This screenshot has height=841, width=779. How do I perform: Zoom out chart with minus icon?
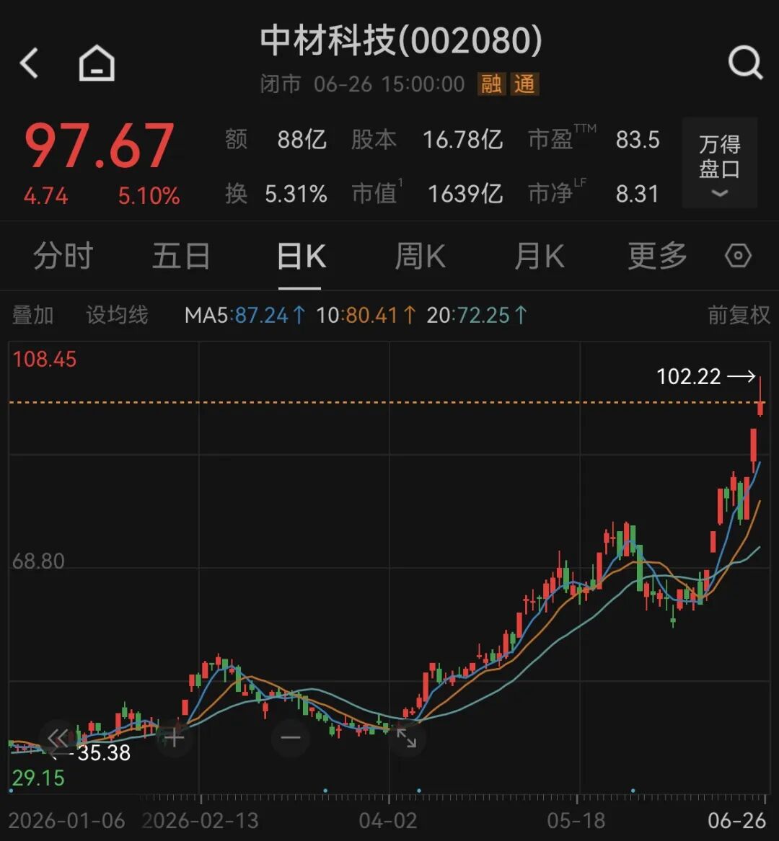coord(291,738)
